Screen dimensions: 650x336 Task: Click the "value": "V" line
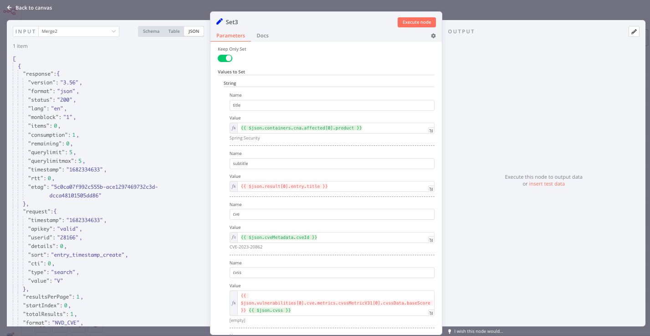tap(46, 281)
